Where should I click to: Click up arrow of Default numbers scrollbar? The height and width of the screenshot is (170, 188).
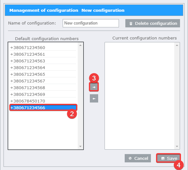click(x=81, y=45)
